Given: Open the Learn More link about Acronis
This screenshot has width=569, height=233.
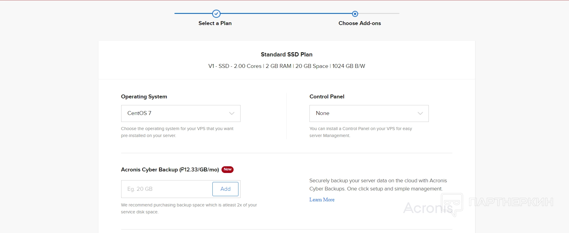Looking at the screenshot, I should point(322,199).
